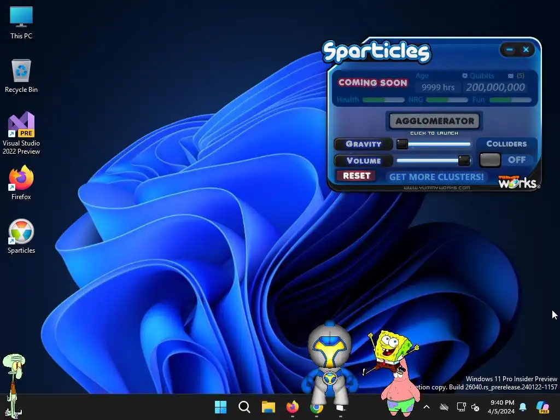
Task: Launch Visual Studio 2022 Preview shortcut
Action: pyautogui.click(x=21, y=133)
